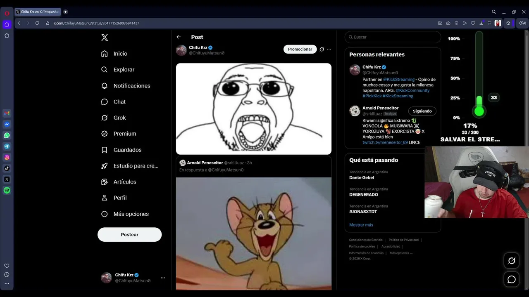This screenshot has height=297, width=529.
Task: Open TikTok in the Opera sidebar
Action: (7, 168)
